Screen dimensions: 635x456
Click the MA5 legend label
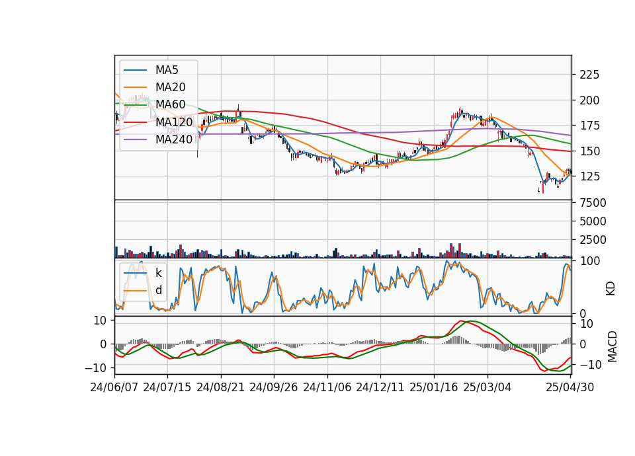pyautogui.click(x=167, y=70)
